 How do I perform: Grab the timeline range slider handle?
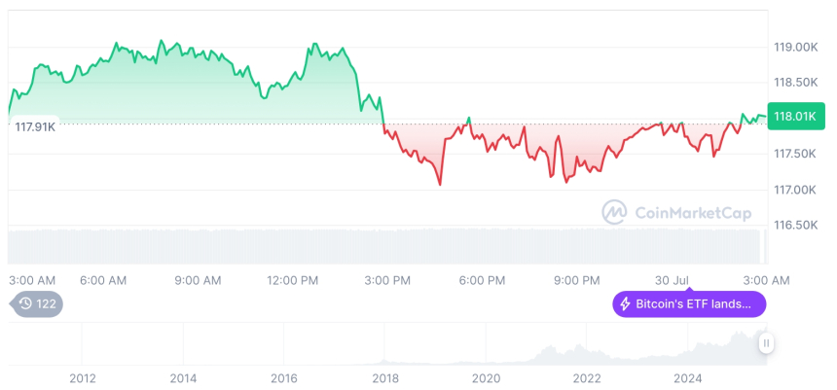[x=767, y=342]
